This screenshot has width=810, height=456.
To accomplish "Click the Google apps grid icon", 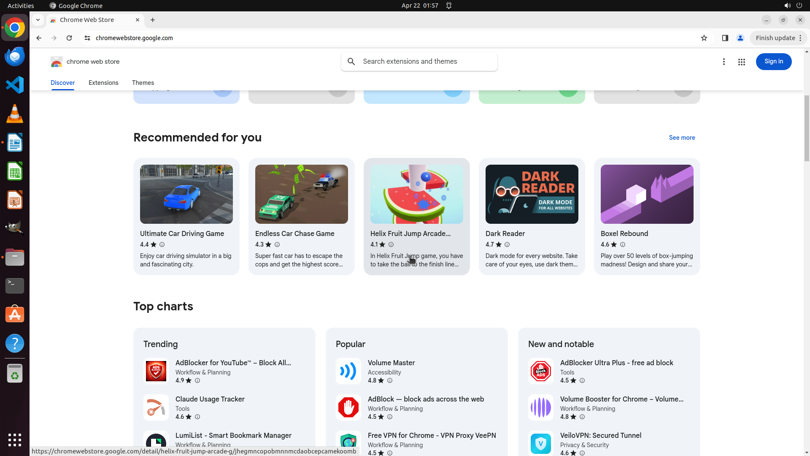I will tap(741, 62).
